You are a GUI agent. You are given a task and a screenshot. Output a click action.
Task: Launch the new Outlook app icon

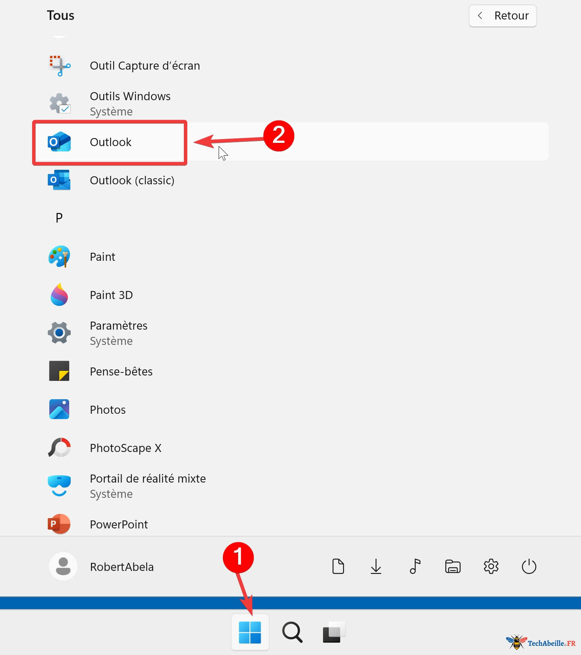point(59,142)
